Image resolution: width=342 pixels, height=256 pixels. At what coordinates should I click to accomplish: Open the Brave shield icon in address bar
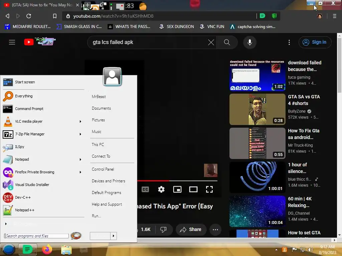tap(274, 16)
